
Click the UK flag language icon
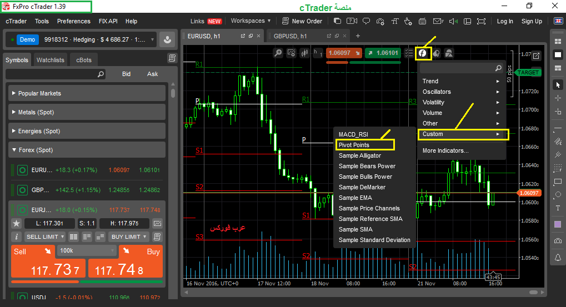pos(558,21)
